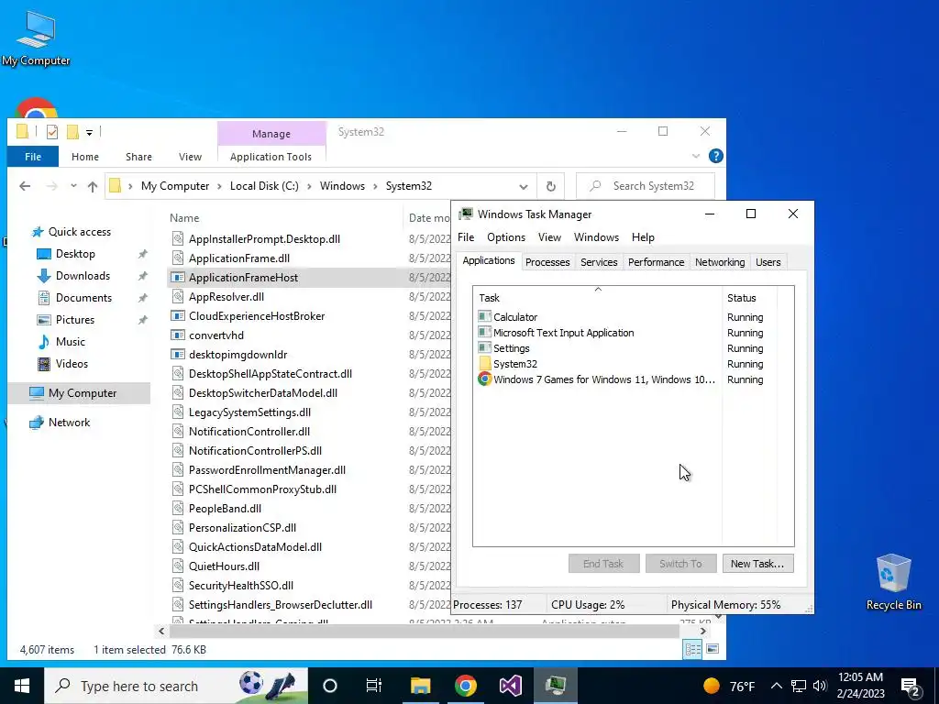Image resolution: width=939 pixels, height=704 pixels.
Task: Select Videos in the navigation pane
Action: click(x=72, y=364)
